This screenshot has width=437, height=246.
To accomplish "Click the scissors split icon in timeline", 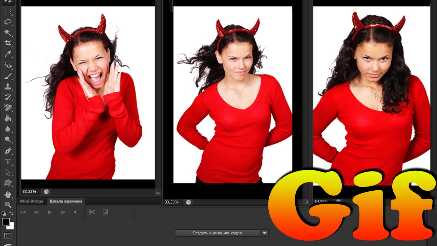I will click(x=92, y=212).
